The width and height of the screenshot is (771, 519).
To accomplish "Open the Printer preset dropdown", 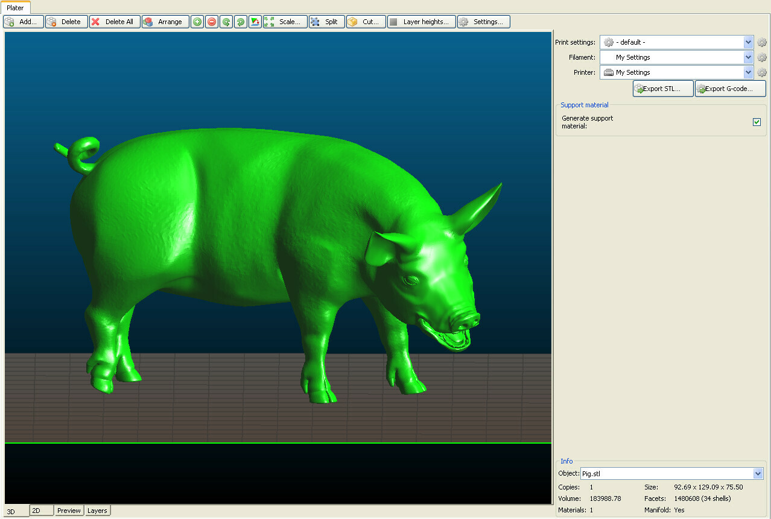I will coord(748,72).
